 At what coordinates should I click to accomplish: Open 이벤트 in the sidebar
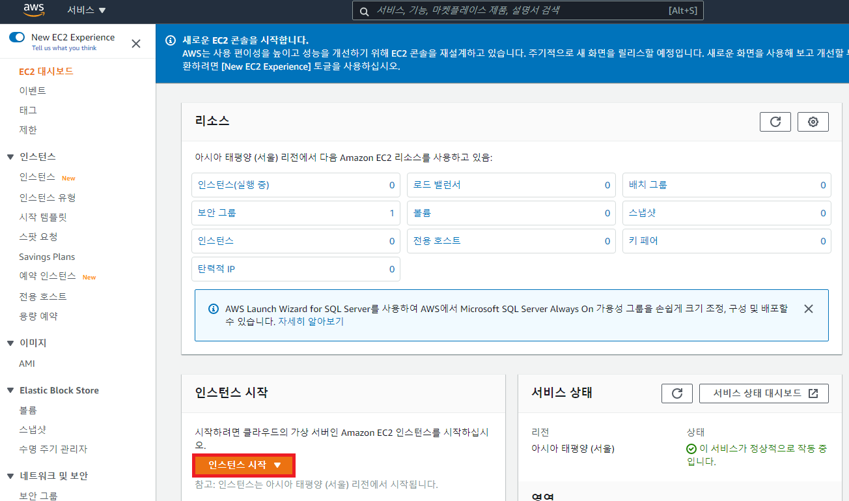coord(33,91)
